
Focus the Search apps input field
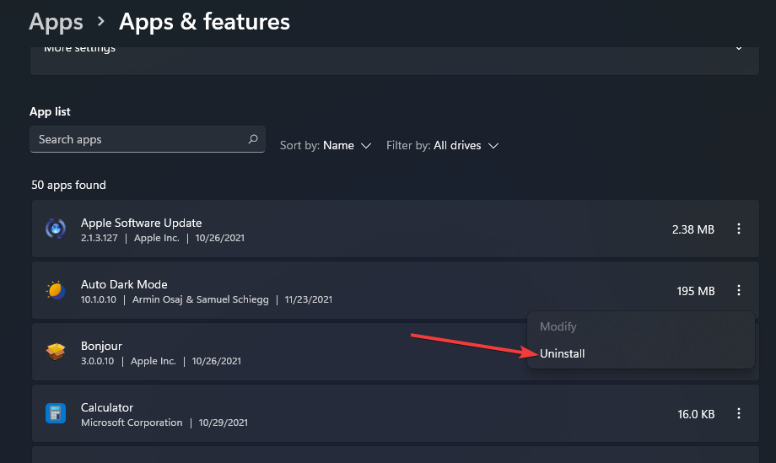[x=148, y=139]
